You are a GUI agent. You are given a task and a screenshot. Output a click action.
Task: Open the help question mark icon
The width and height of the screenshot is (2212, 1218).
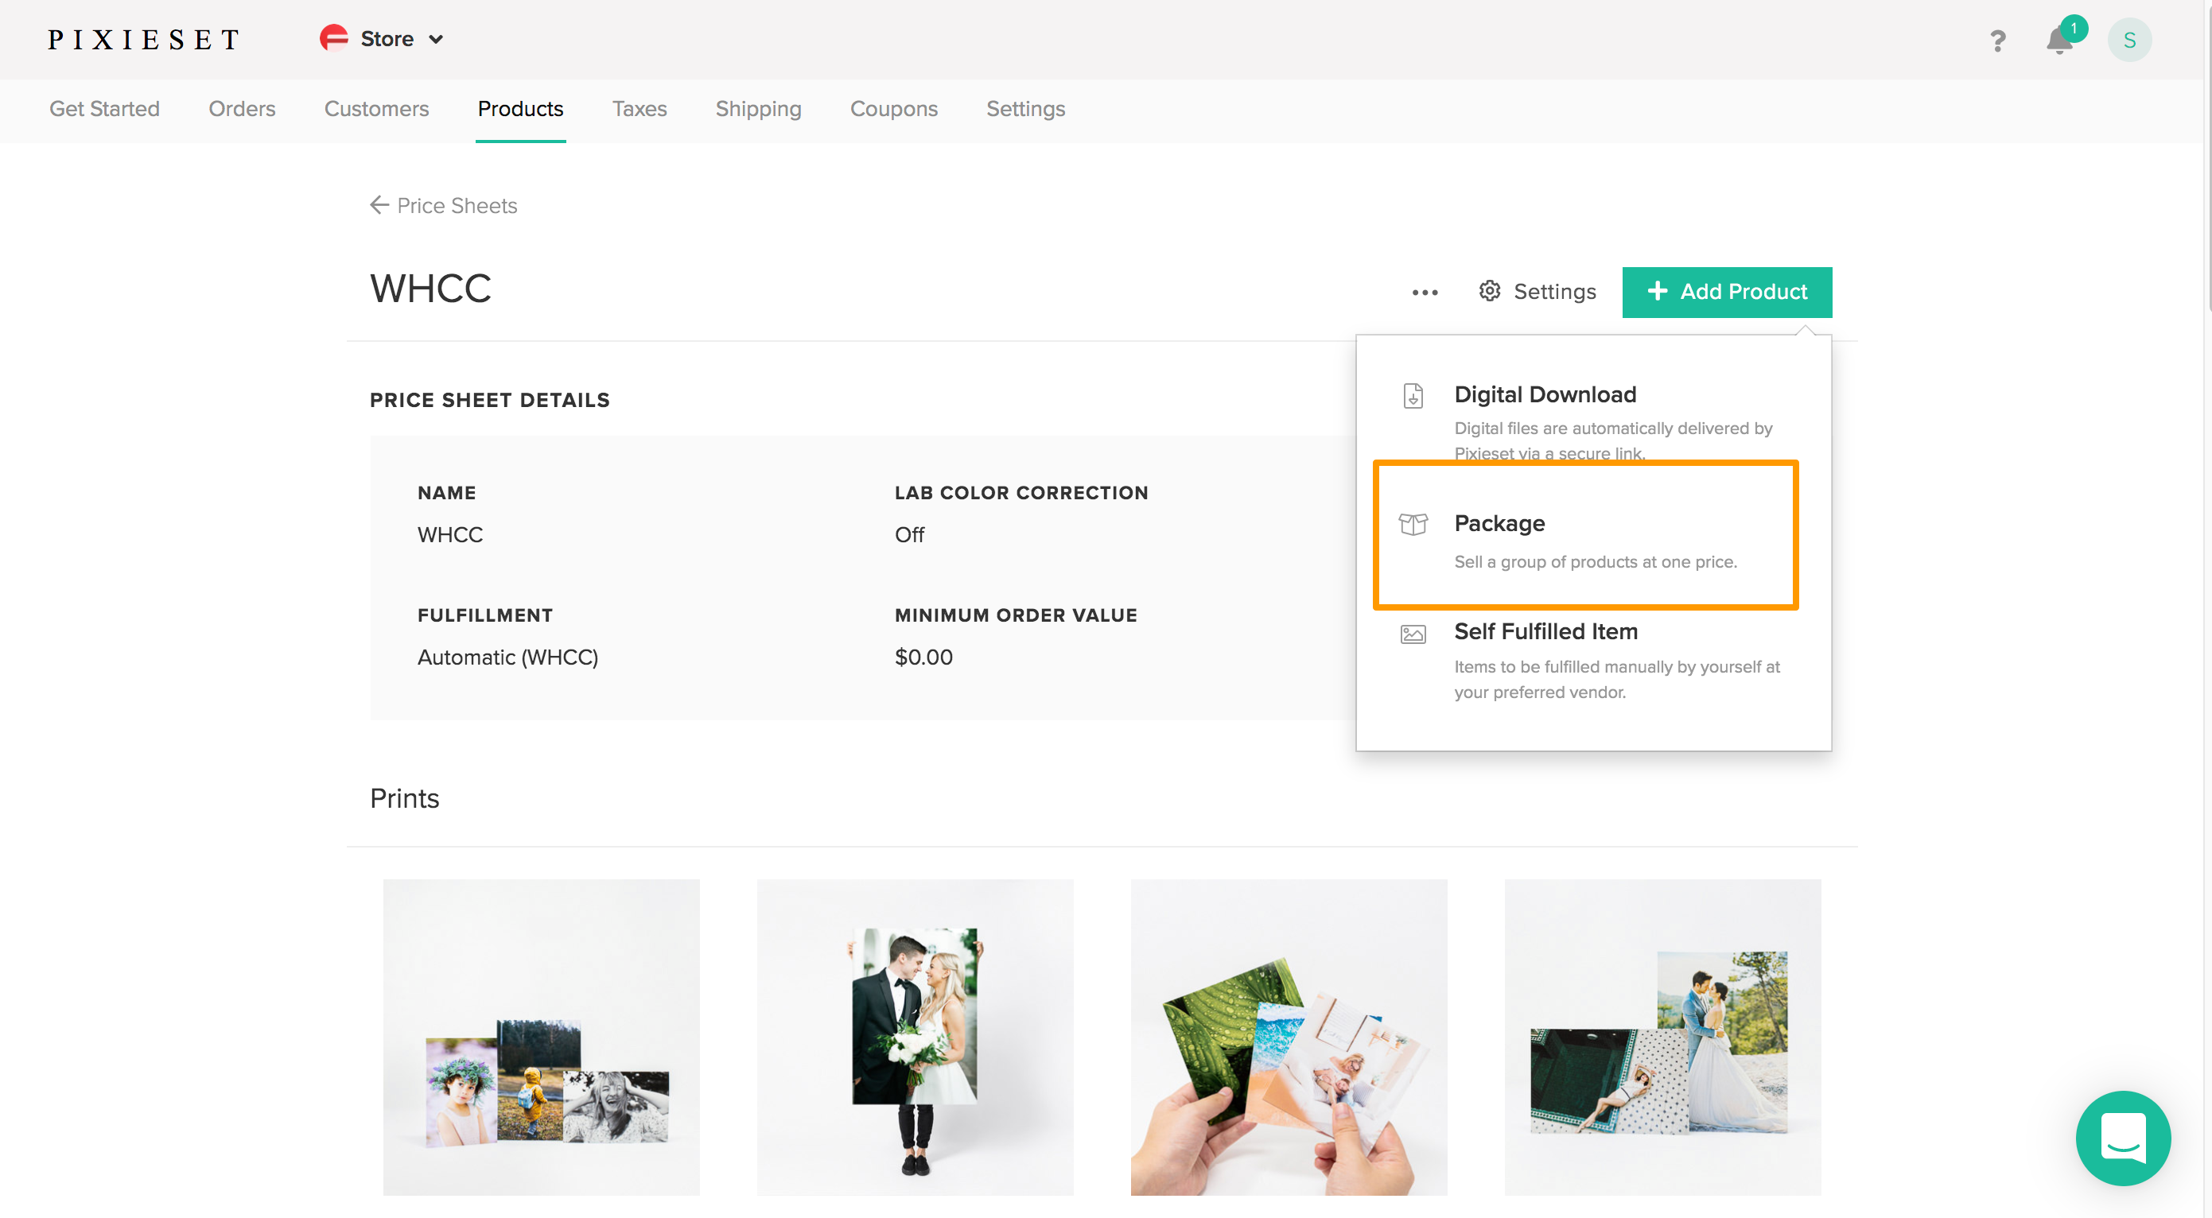[x=1997, y=40]
